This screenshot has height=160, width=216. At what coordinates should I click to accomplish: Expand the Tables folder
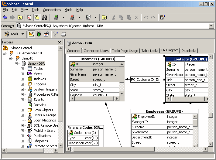(x=22, y=69)
